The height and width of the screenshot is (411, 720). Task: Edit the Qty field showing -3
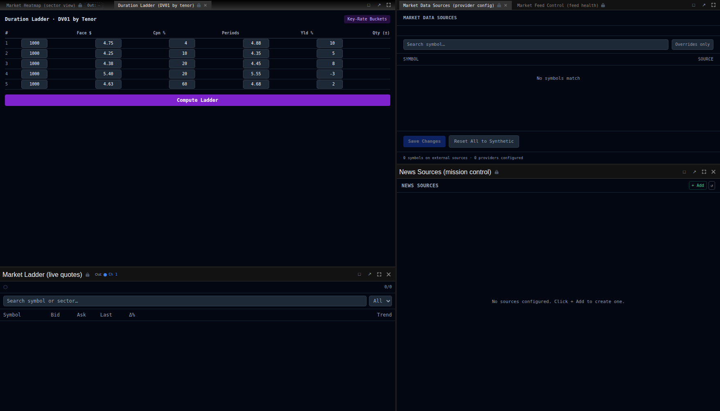330,74
